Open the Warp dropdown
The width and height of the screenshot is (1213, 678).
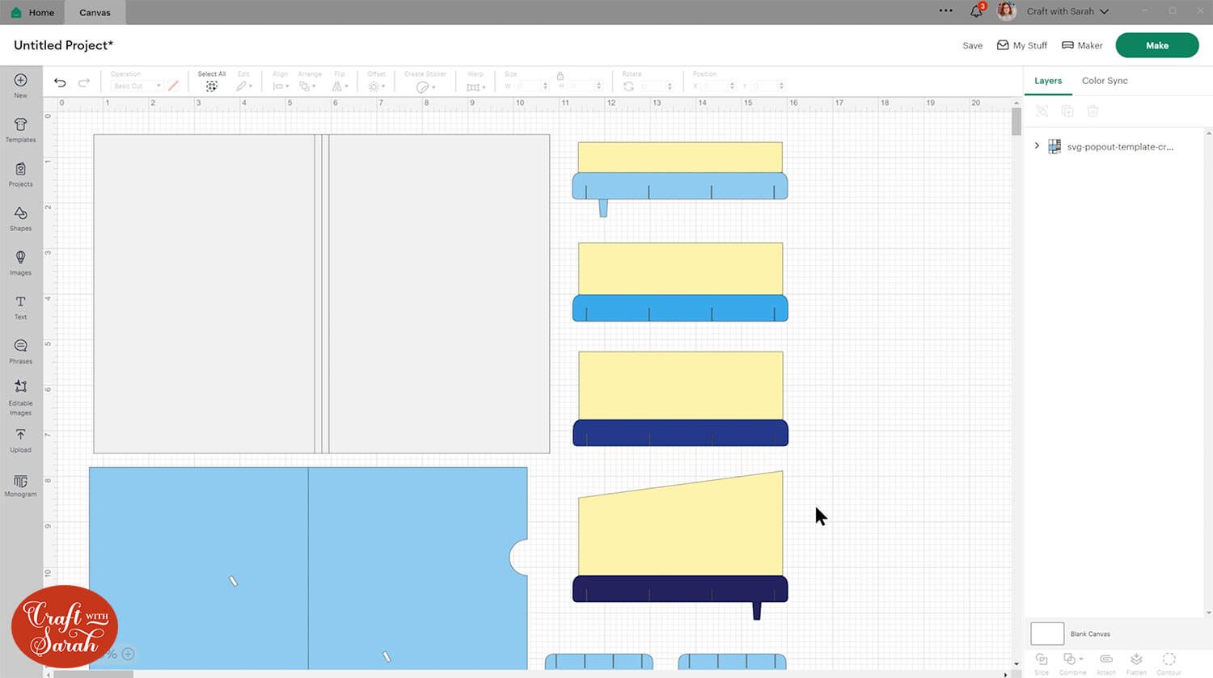475,86
